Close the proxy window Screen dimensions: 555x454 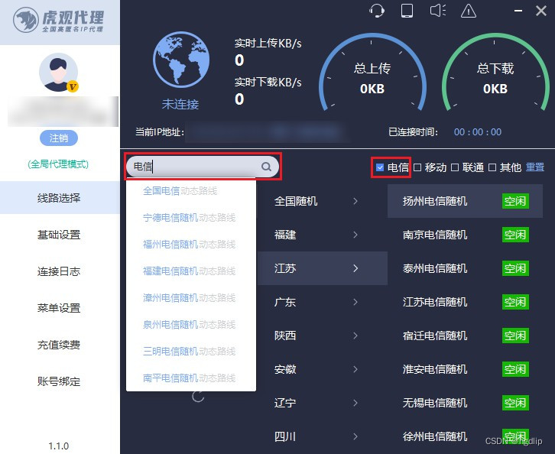pos(540,11)
